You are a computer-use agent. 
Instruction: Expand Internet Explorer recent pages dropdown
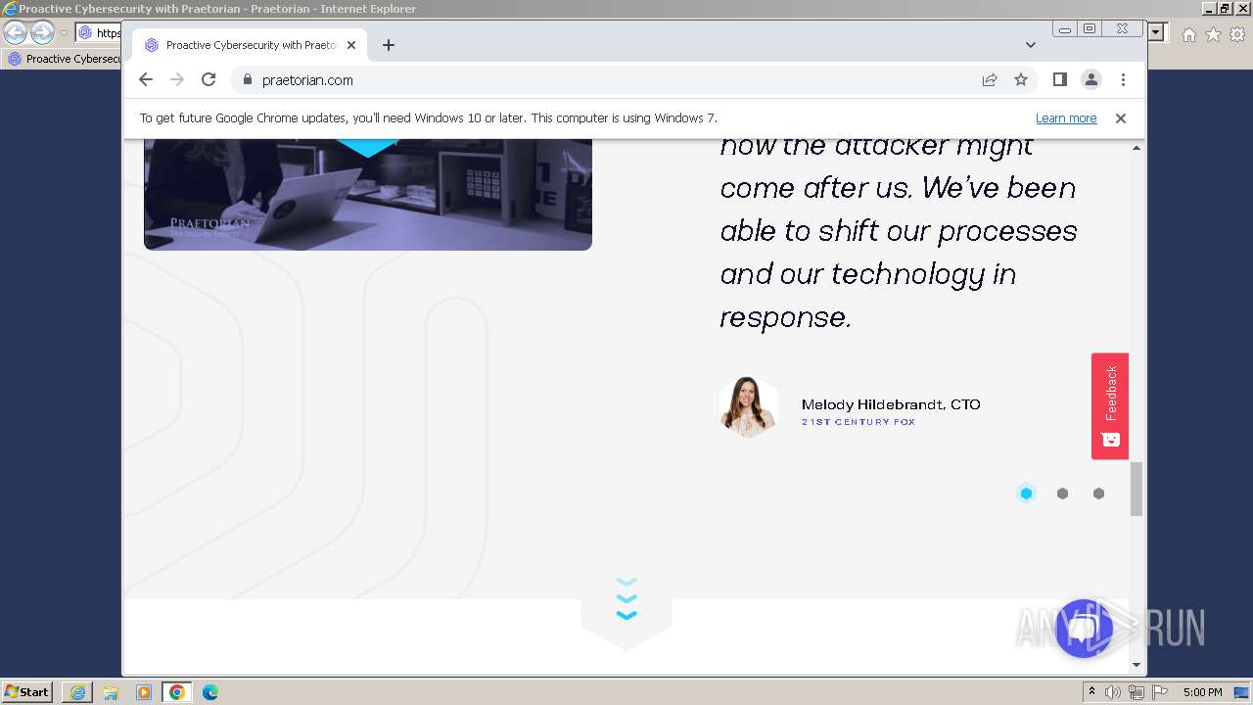[x=64, y=33]
